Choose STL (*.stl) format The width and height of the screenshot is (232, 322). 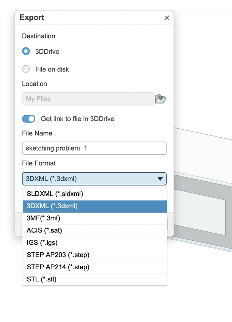click(x=95, y=279)
